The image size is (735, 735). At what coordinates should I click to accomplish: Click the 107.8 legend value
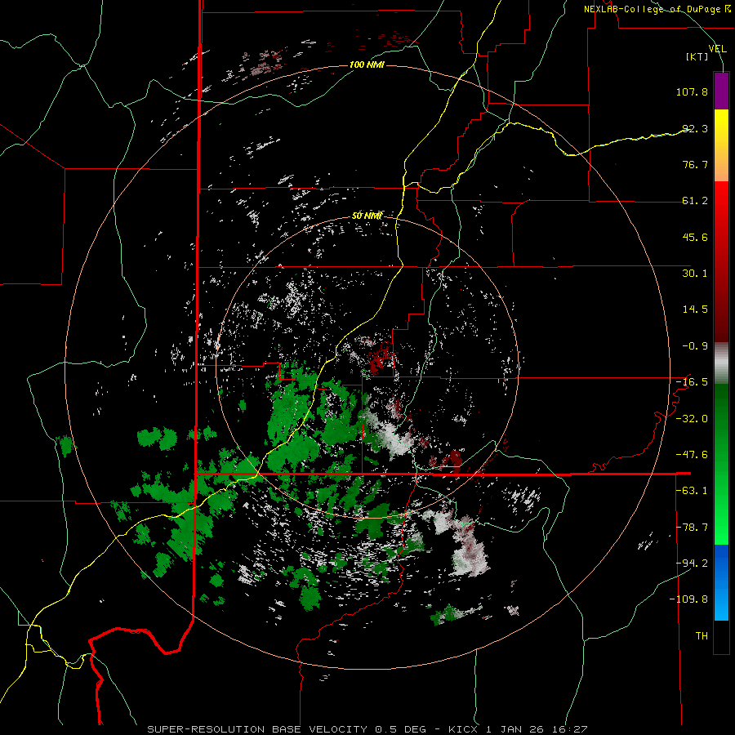692,91
